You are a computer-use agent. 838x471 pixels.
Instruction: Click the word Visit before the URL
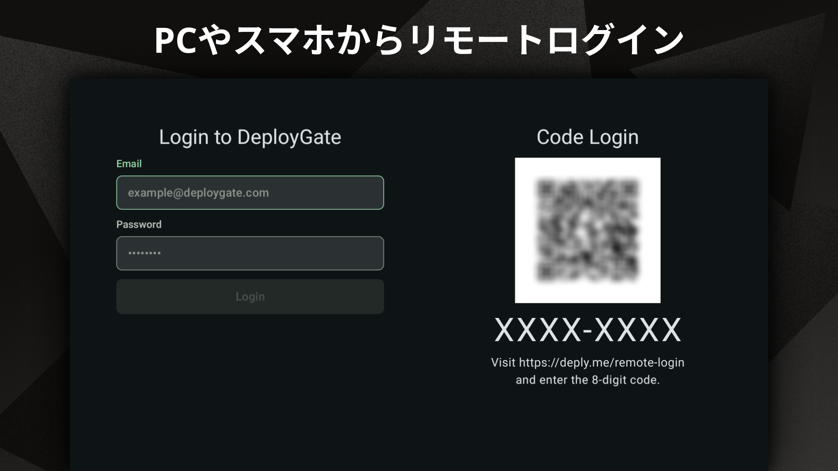tap(503, 363)
